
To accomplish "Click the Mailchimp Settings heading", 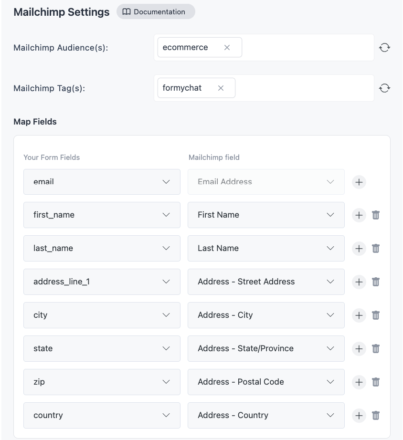I will [62, 12].
